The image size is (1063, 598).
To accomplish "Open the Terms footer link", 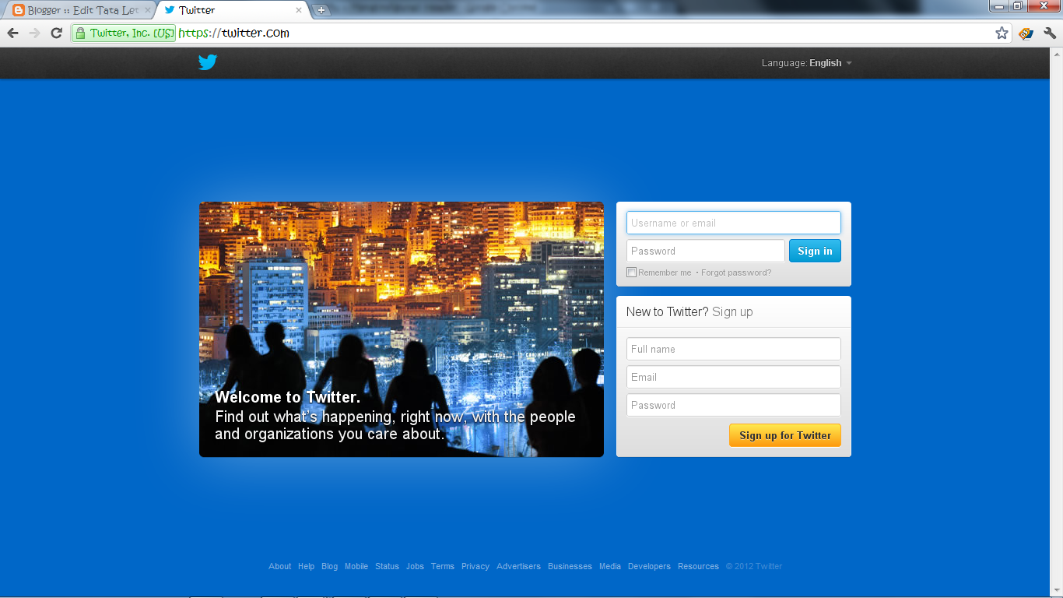I will pyautogui.click(x=443, y=566).
